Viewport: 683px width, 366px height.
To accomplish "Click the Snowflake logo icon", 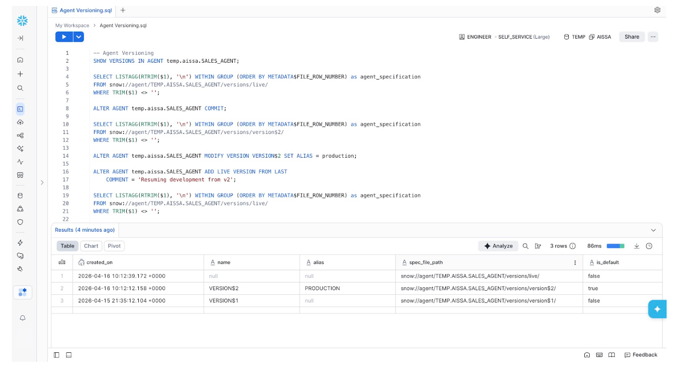I will 22,20.
